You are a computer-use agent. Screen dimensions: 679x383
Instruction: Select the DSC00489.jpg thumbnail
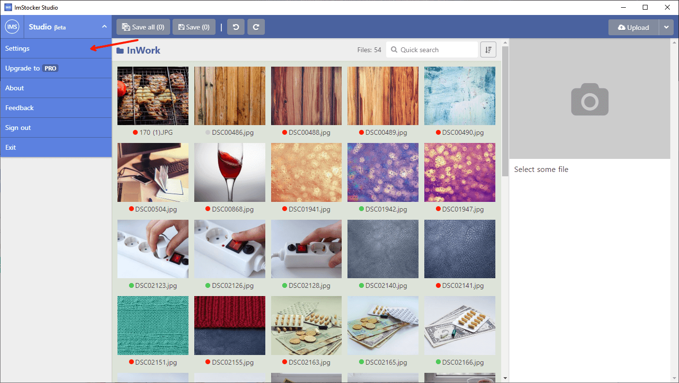[x=383, y=96]
